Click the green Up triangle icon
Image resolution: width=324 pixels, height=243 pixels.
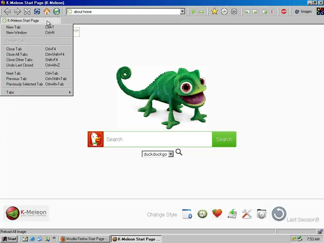[201, 11]
